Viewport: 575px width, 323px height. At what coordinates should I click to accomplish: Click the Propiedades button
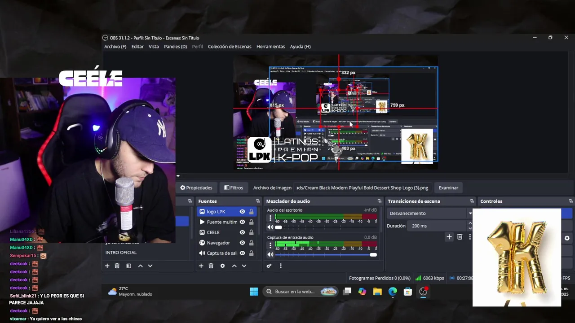tap(196, 188)
